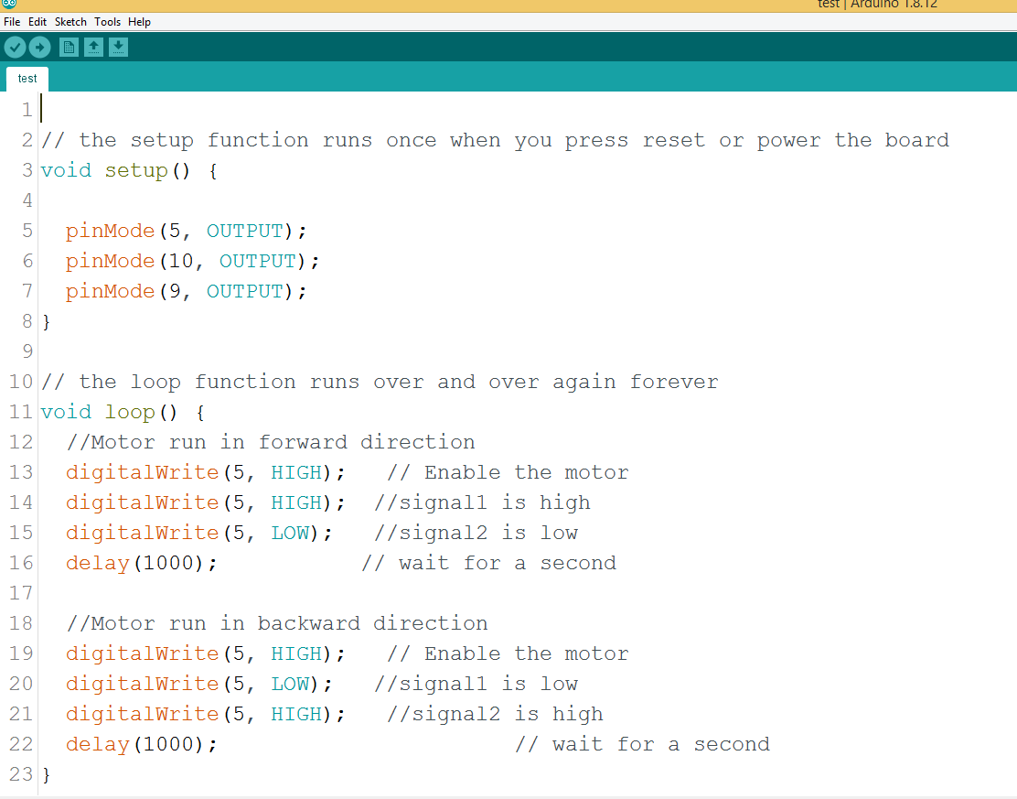Click the pinMode(10, OUTPUT) line
This screenshot has width=1017, height=799.
click(192, 262)
